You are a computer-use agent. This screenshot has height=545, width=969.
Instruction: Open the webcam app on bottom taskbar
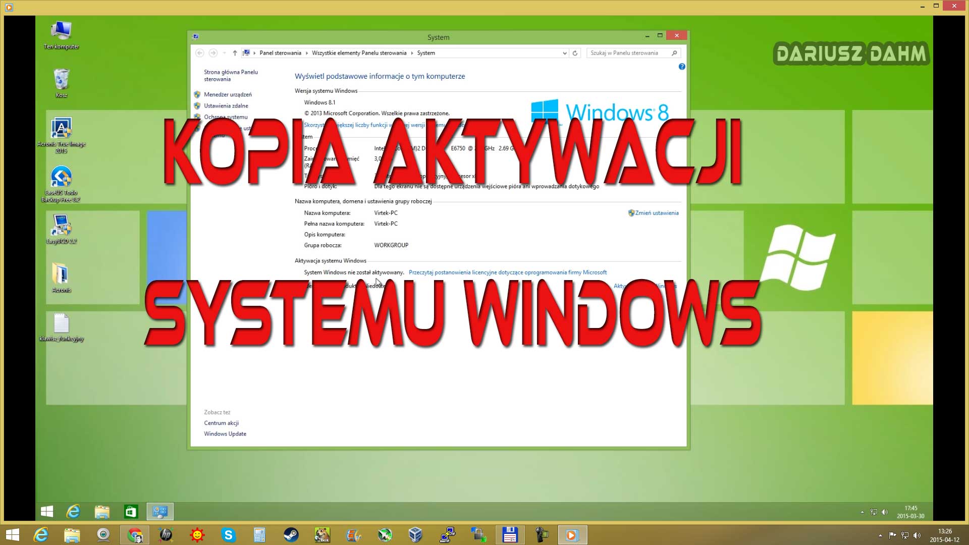[x=103, y=535]
